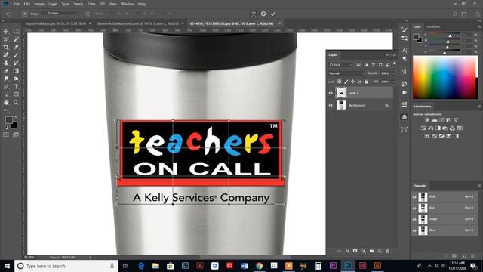Select the Dodge tool

pos(16,79)
